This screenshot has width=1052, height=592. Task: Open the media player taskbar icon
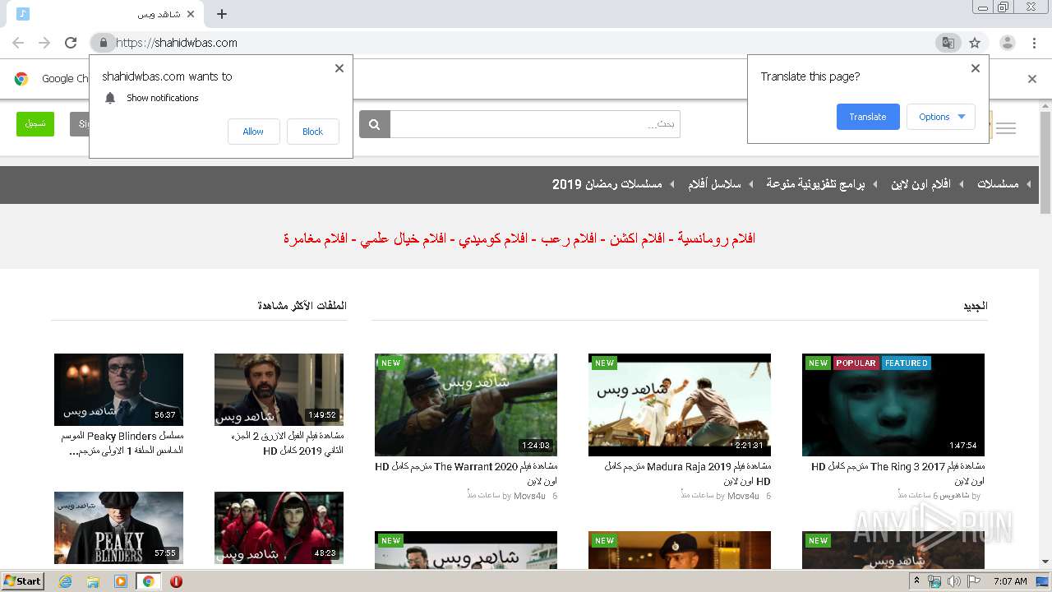(x=121, y=581)
